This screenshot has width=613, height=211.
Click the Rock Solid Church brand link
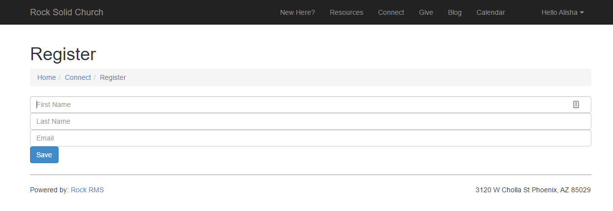pyautogui.click(x=66, y=12)
